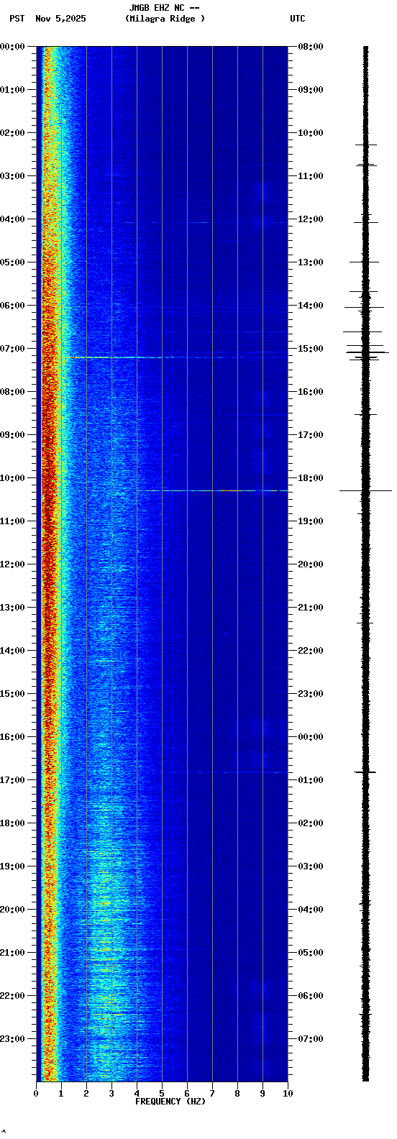Click the PST time label '10:00'
This screenshot has width=397, height=1139.
pos(12,478)
